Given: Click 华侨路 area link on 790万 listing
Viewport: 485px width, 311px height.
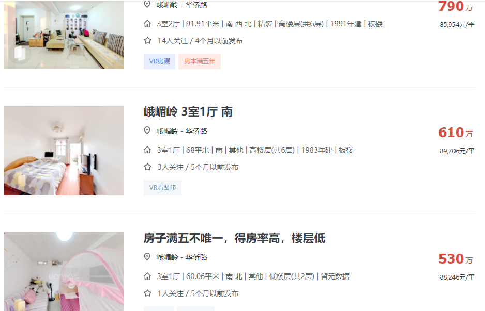Looking at the screenshot, I should (x=196, y=5).
